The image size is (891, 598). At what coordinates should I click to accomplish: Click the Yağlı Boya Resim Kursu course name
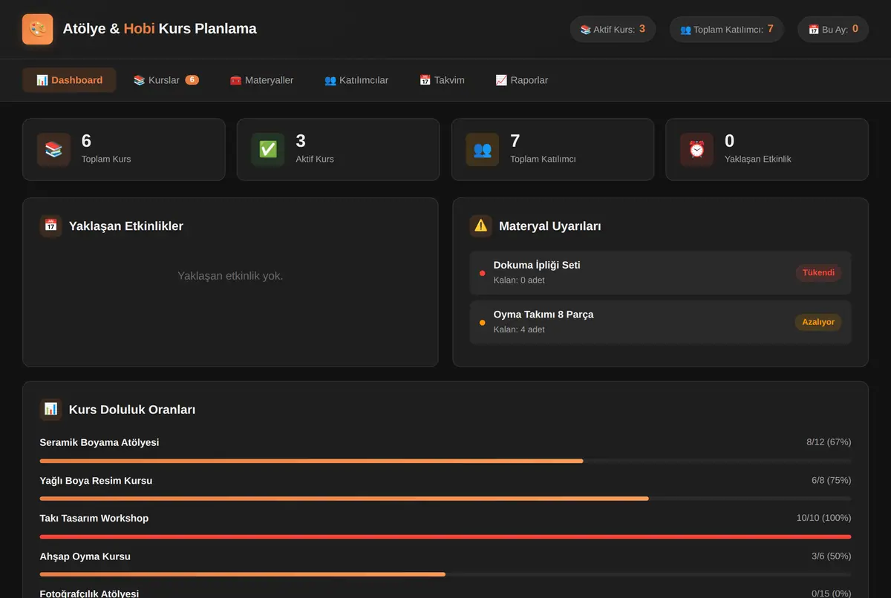click(x=96, y=480)
